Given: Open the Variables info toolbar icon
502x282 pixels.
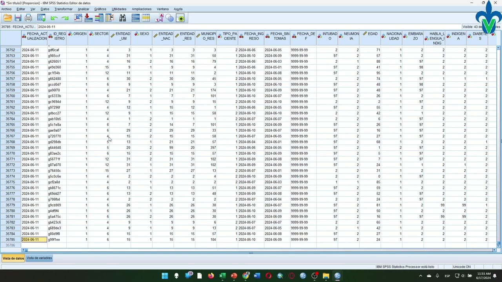Looking at the screenshot, I should pyautogui.click(x=99, y=18).
